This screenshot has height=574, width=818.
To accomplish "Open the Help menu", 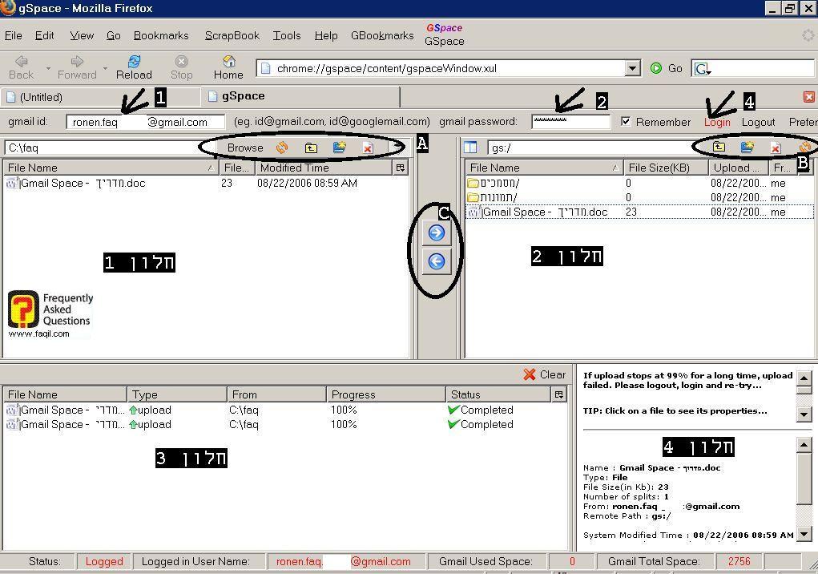I will (326, 35).
